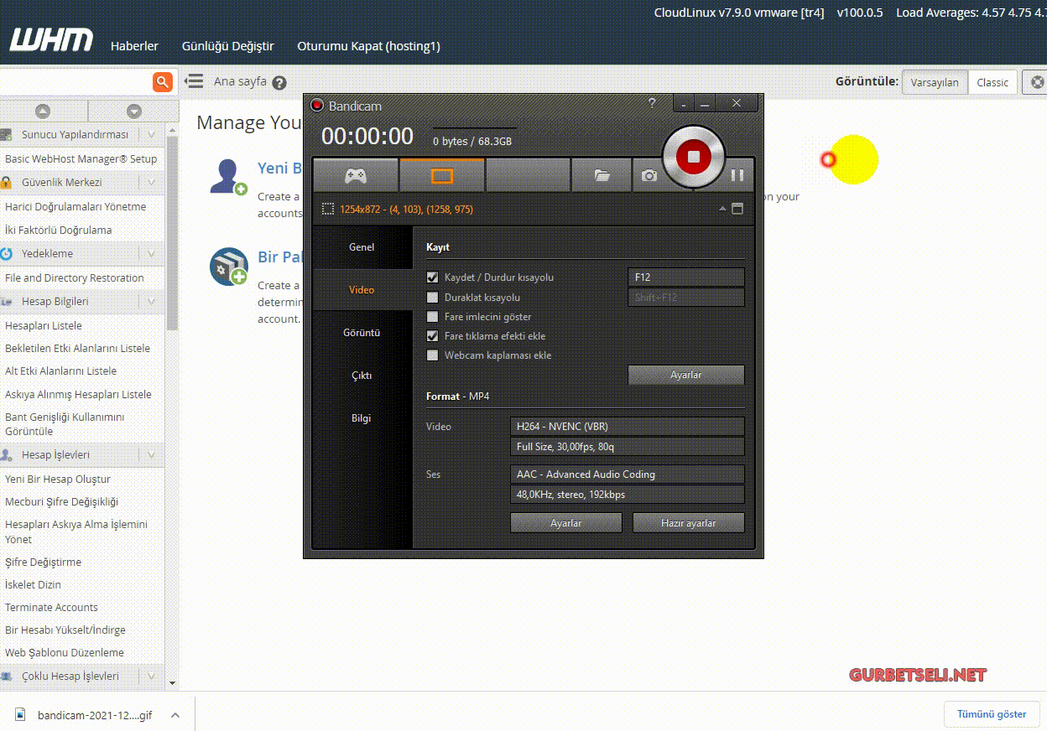Viewport: 1047px width, 731px height.
Task: Open Terminate Accounts link
Action: (52, 607)
